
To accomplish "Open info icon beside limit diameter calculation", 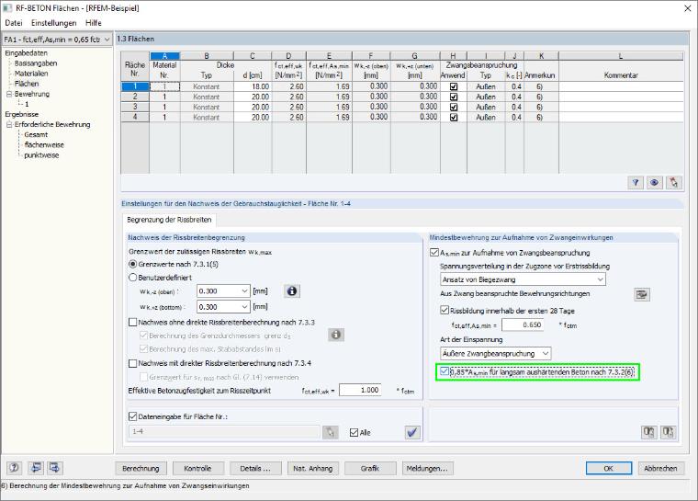I will 336,335.
